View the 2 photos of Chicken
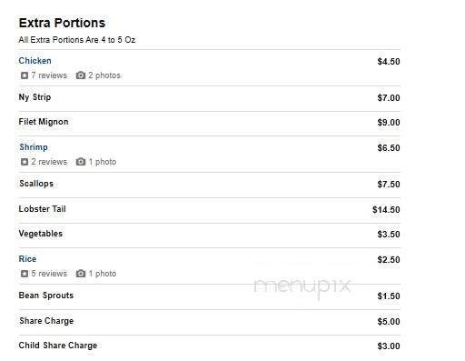 pos(104,75)
